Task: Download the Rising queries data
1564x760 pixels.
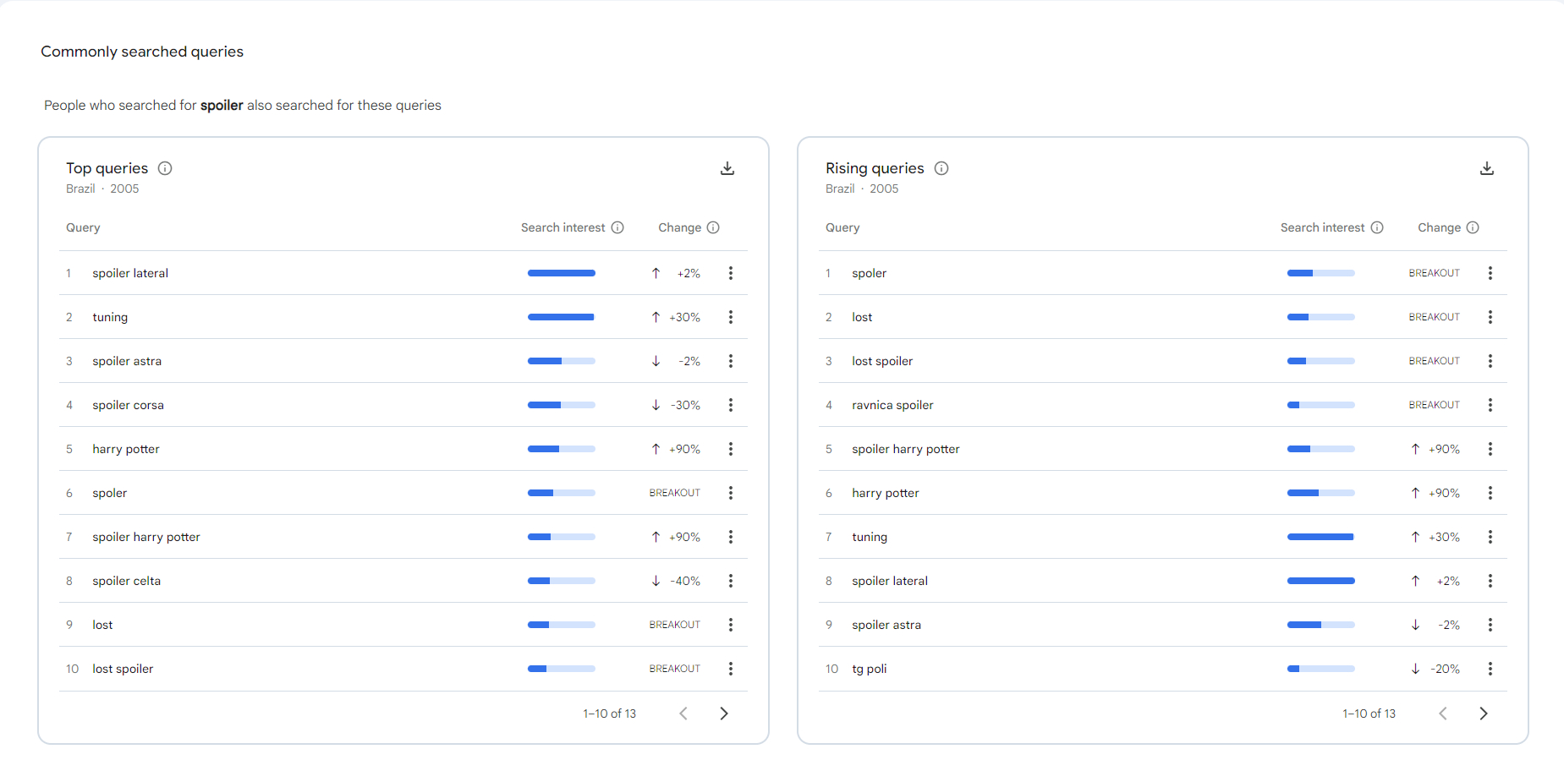Action: (1486, 168)
